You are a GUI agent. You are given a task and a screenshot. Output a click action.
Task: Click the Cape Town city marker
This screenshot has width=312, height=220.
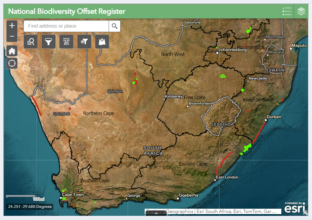[61, 198]
